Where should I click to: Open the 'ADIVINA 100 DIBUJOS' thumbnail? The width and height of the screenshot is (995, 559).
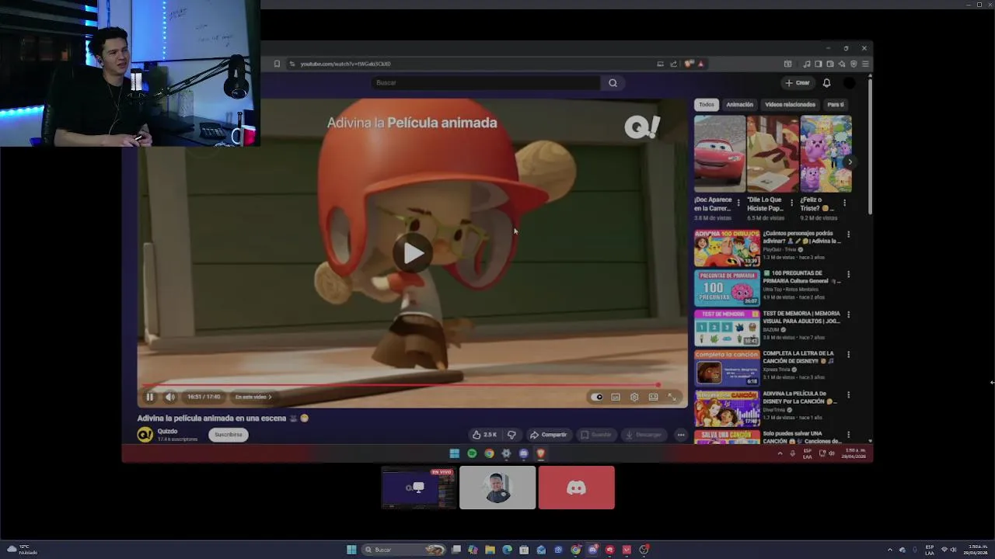pos(727,248)
